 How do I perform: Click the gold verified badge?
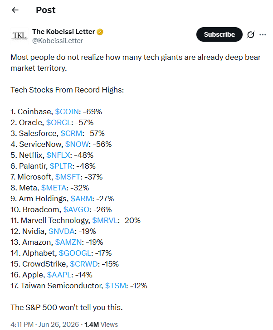(100, 32)
